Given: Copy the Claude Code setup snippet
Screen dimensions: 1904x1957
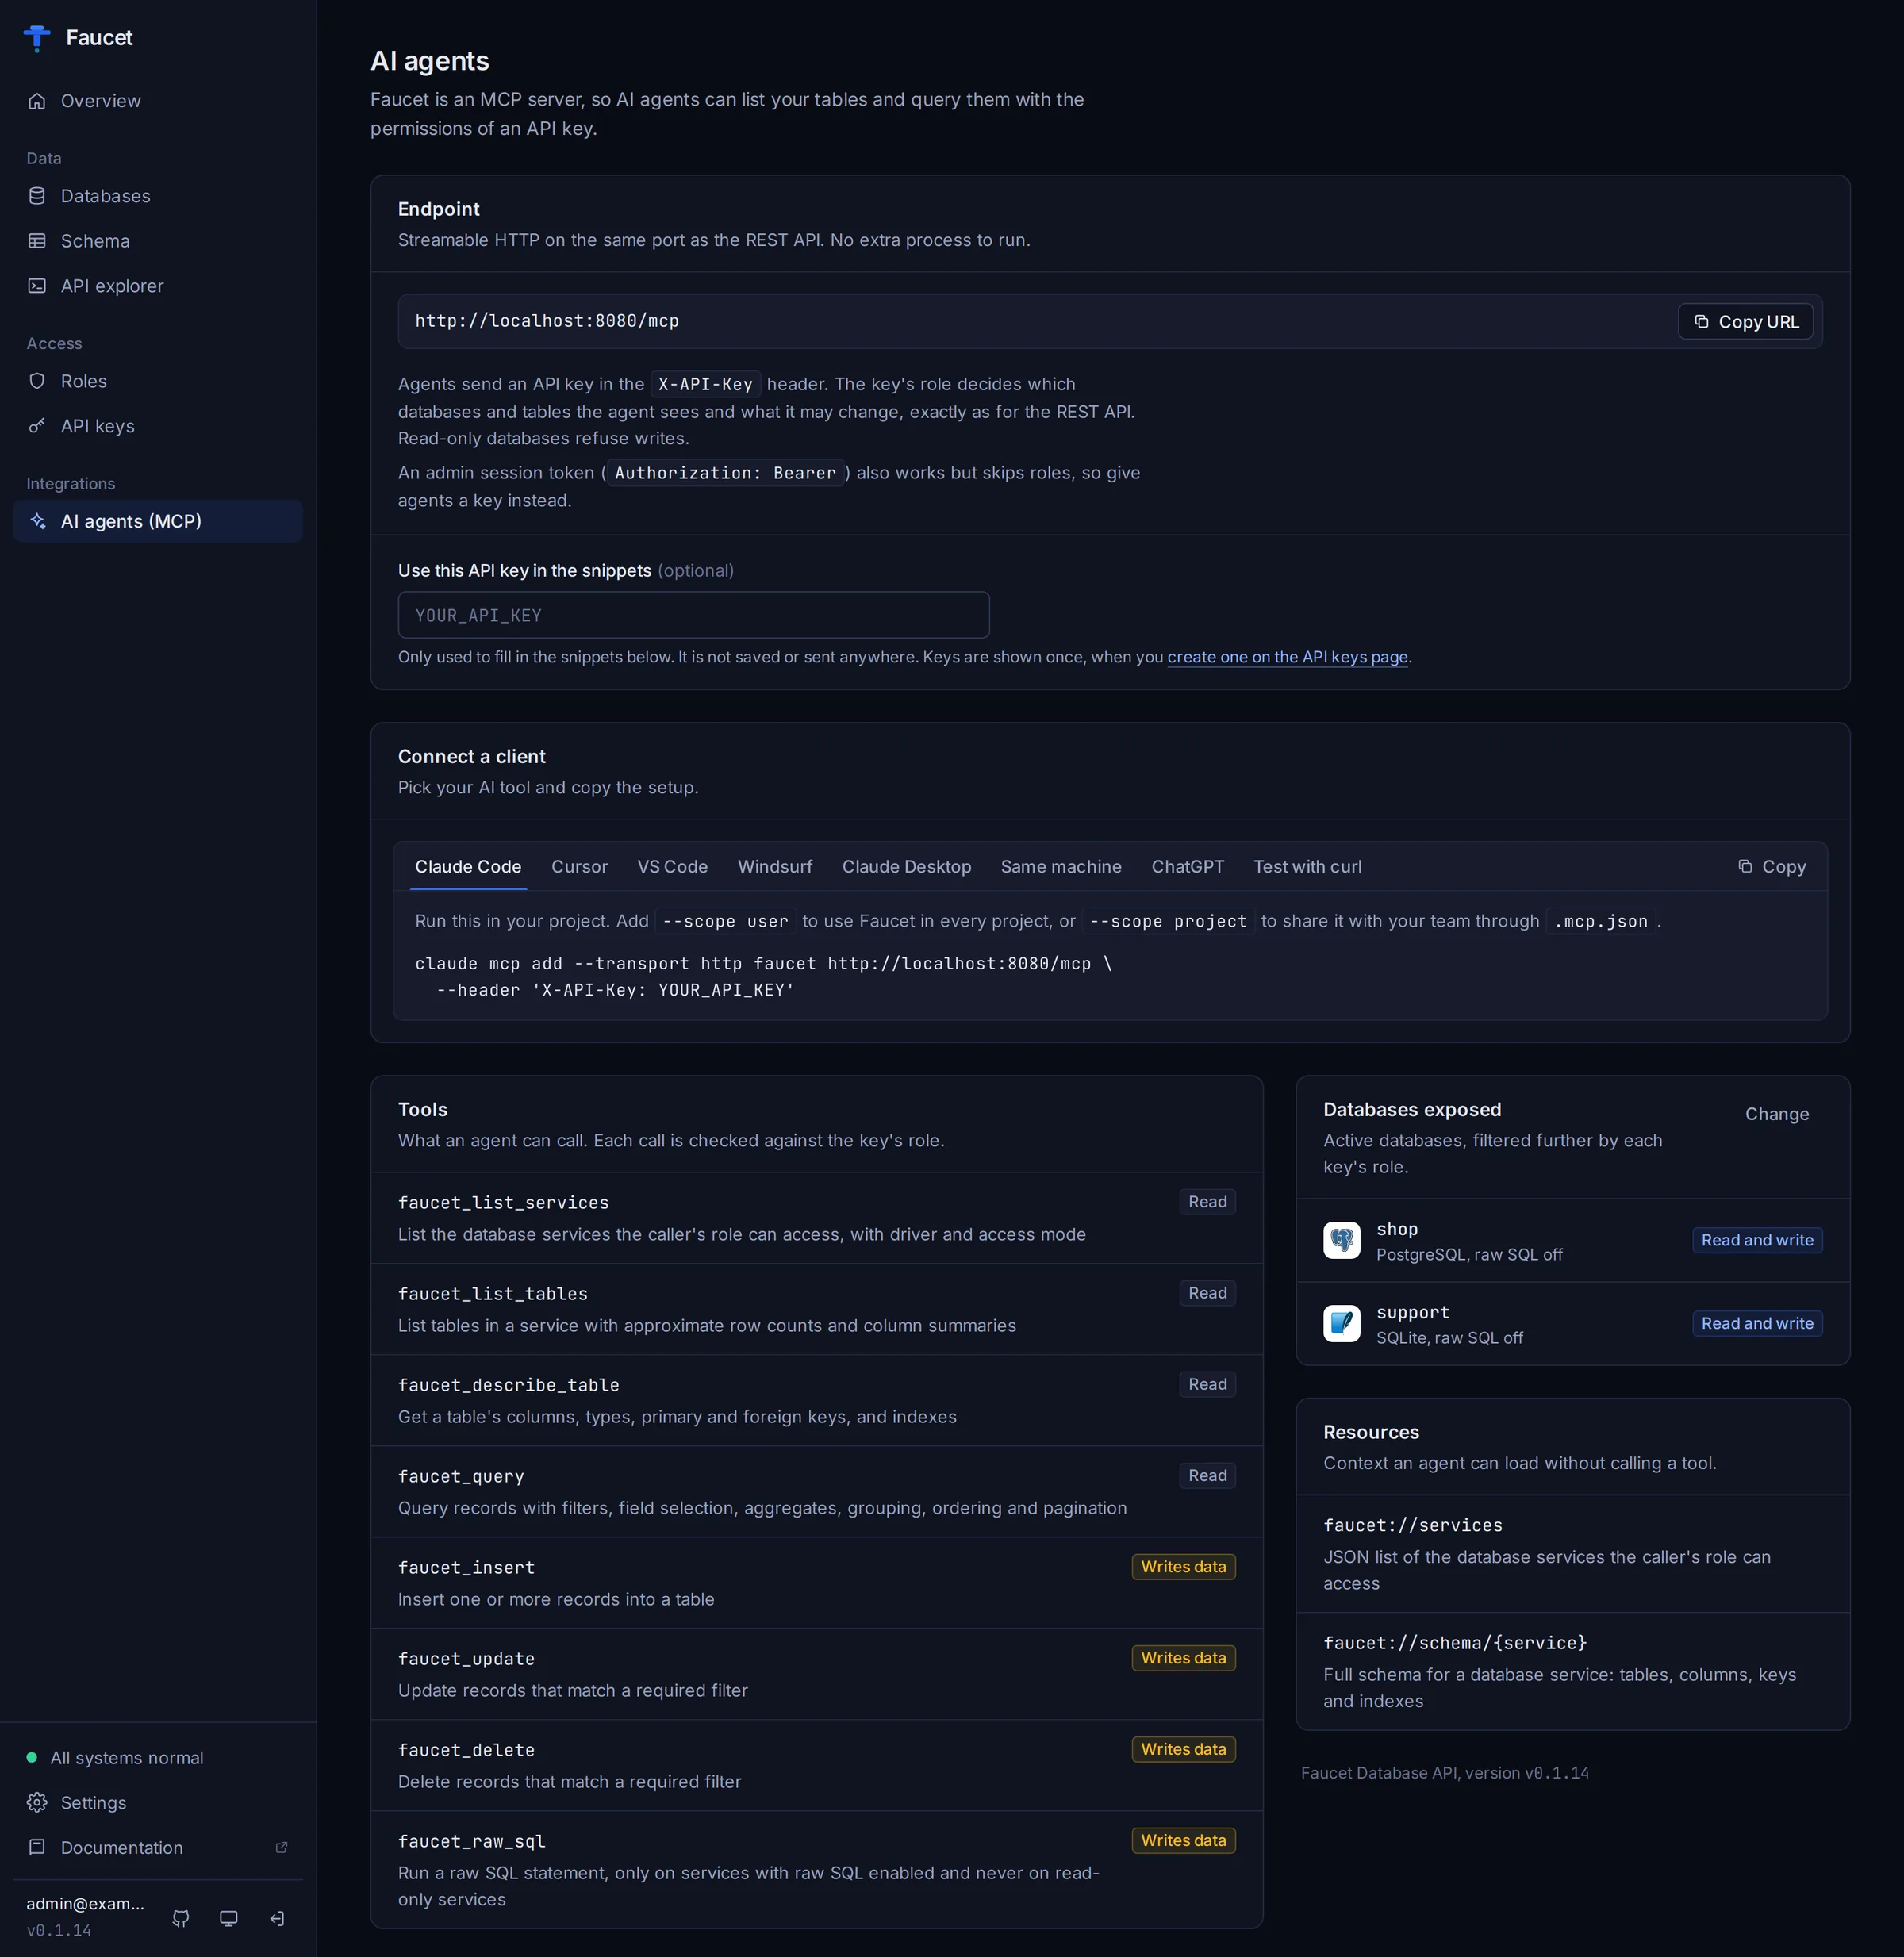Looking at the screenshot, I should coord(1771,867).
